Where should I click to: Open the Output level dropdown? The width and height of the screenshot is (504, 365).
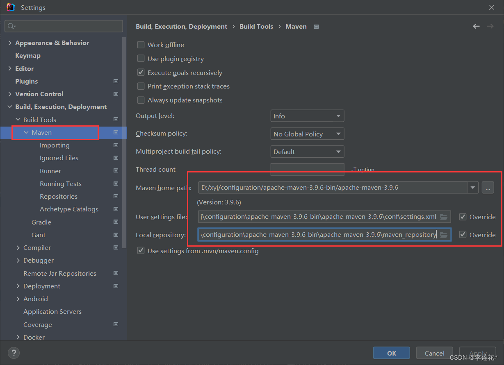point(307,116)
